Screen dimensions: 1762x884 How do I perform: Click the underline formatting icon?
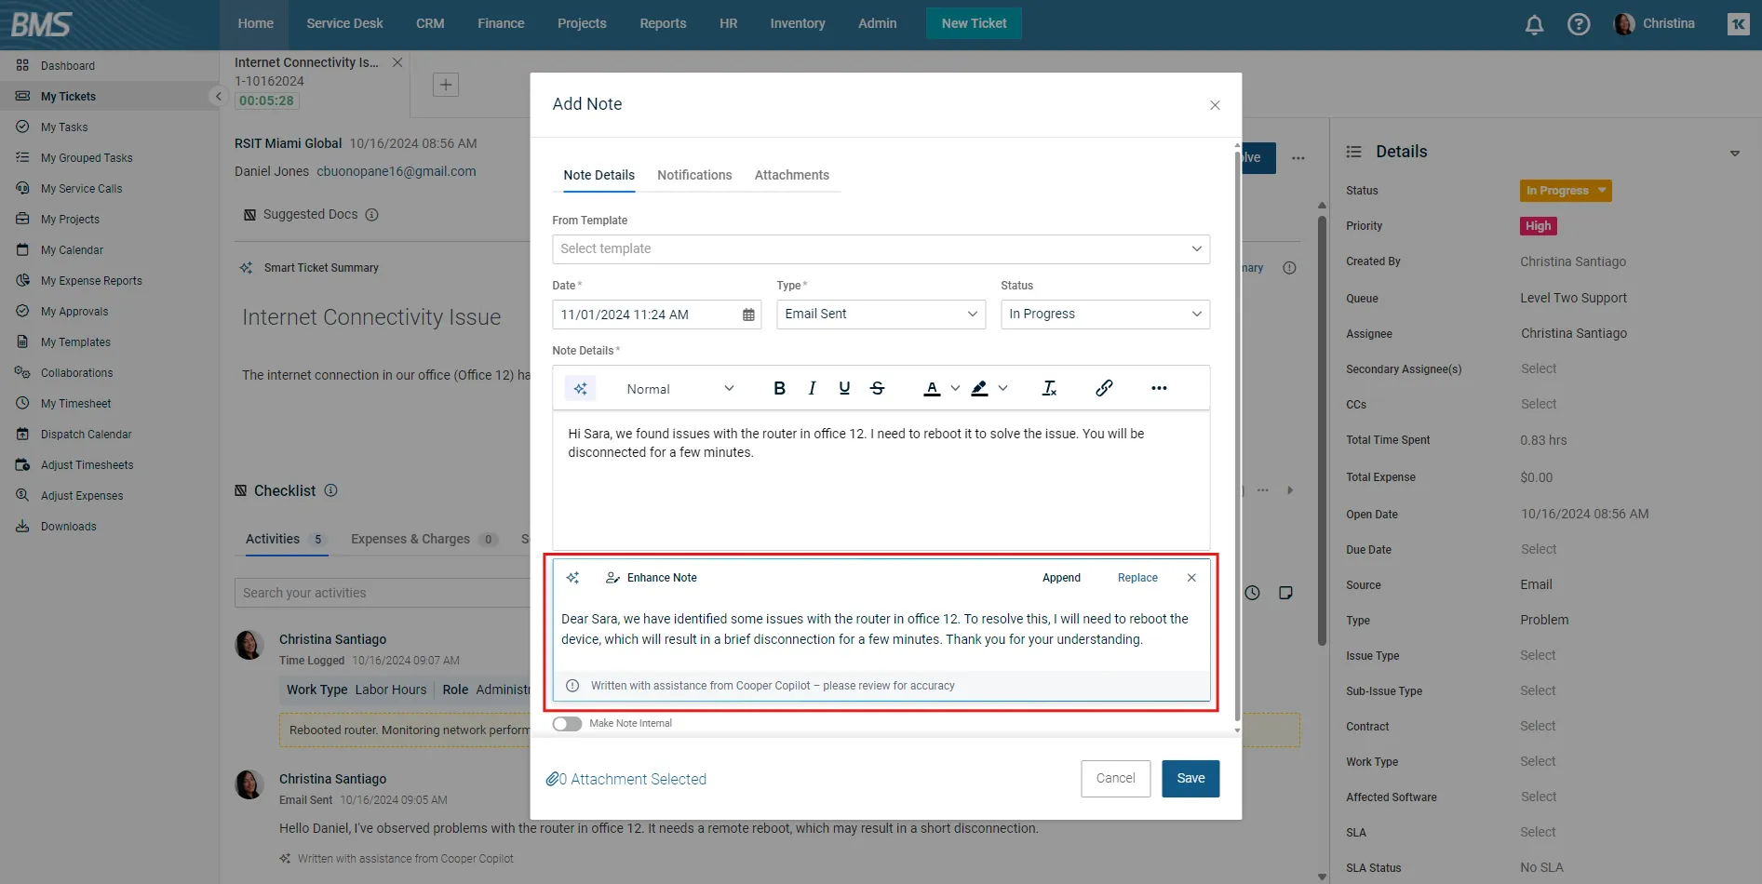click(844, 388)
